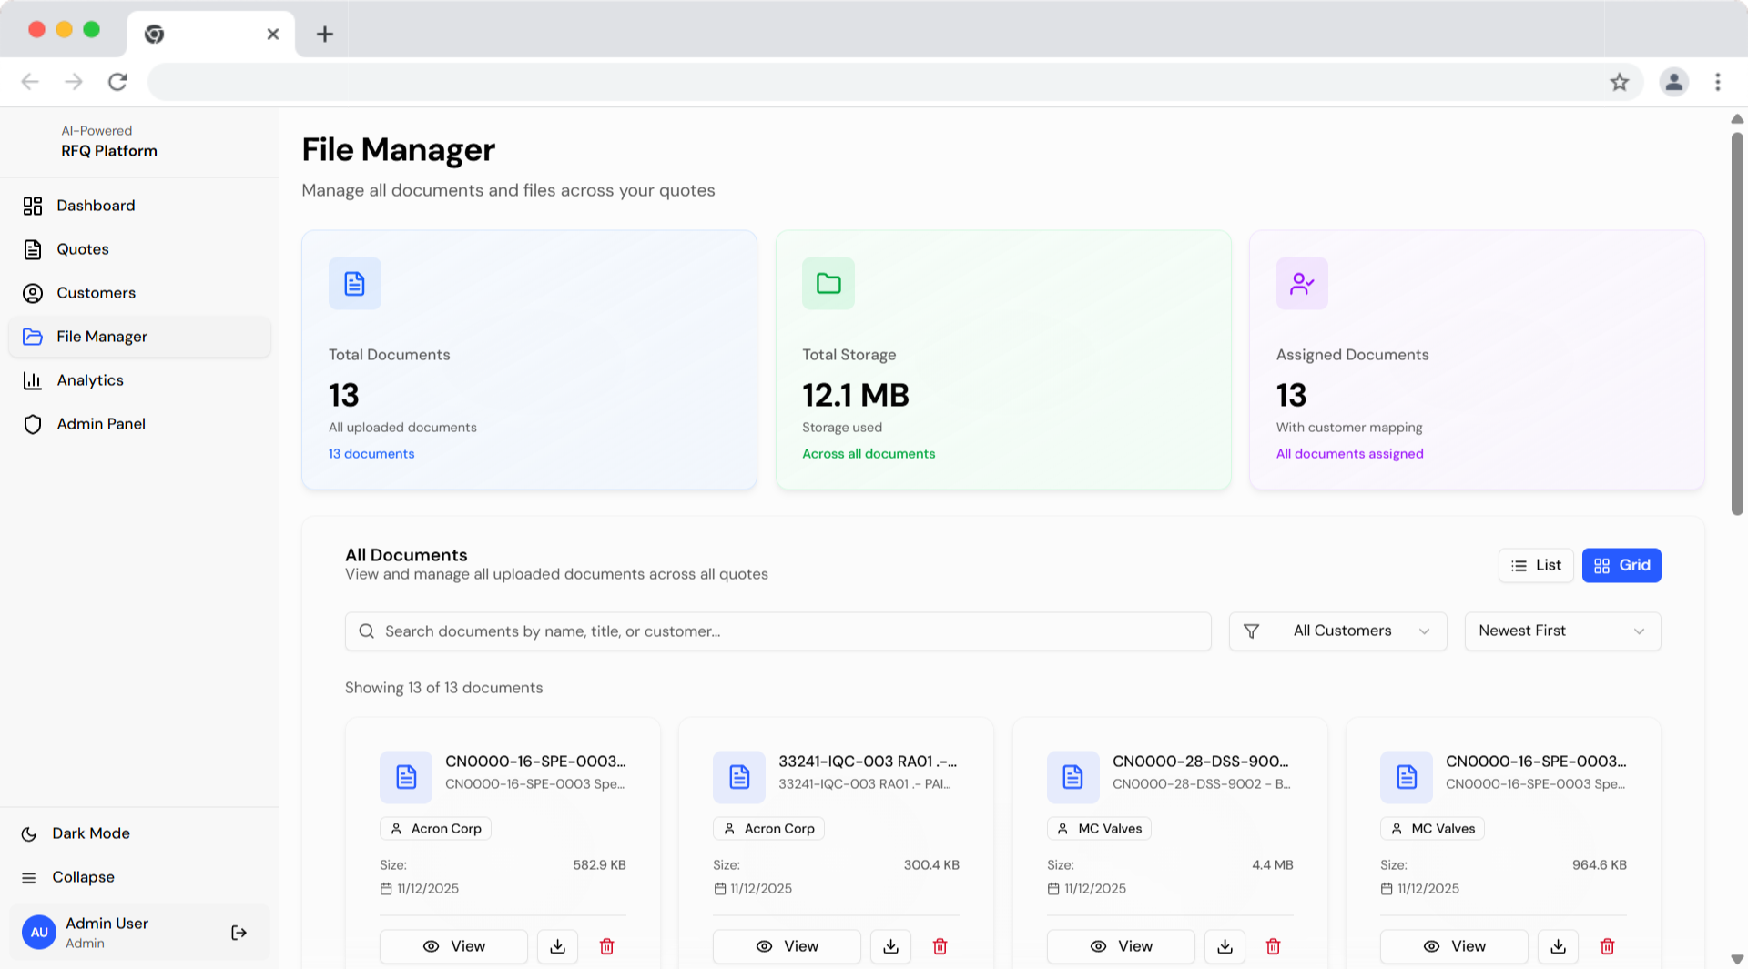Download the CN0000-28-DSS document

1225,946
